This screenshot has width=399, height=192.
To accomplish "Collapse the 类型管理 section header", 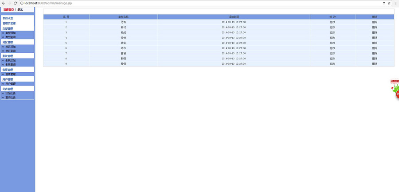I will tap(8, 29).
